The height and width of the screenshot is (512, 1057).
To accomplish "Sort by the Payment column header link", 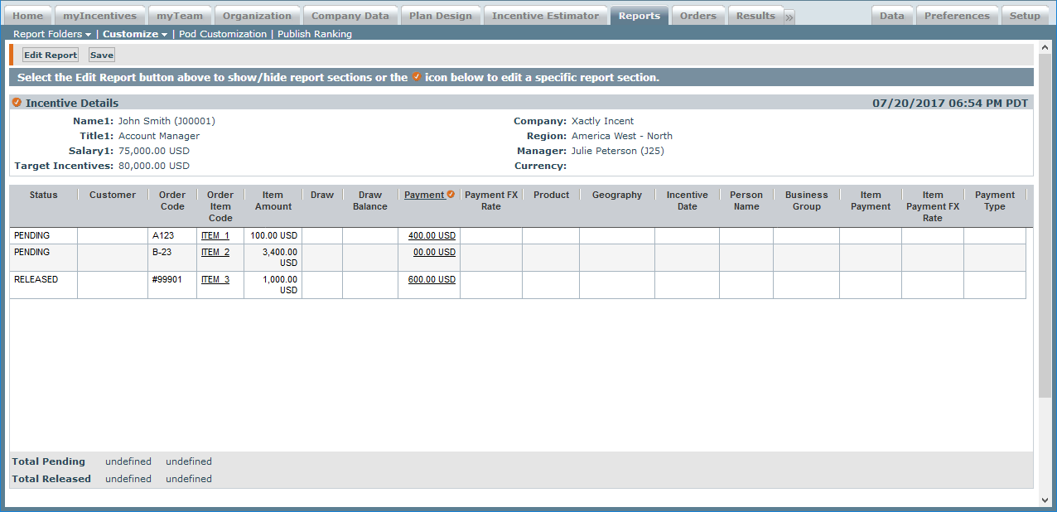I will 424,195.
